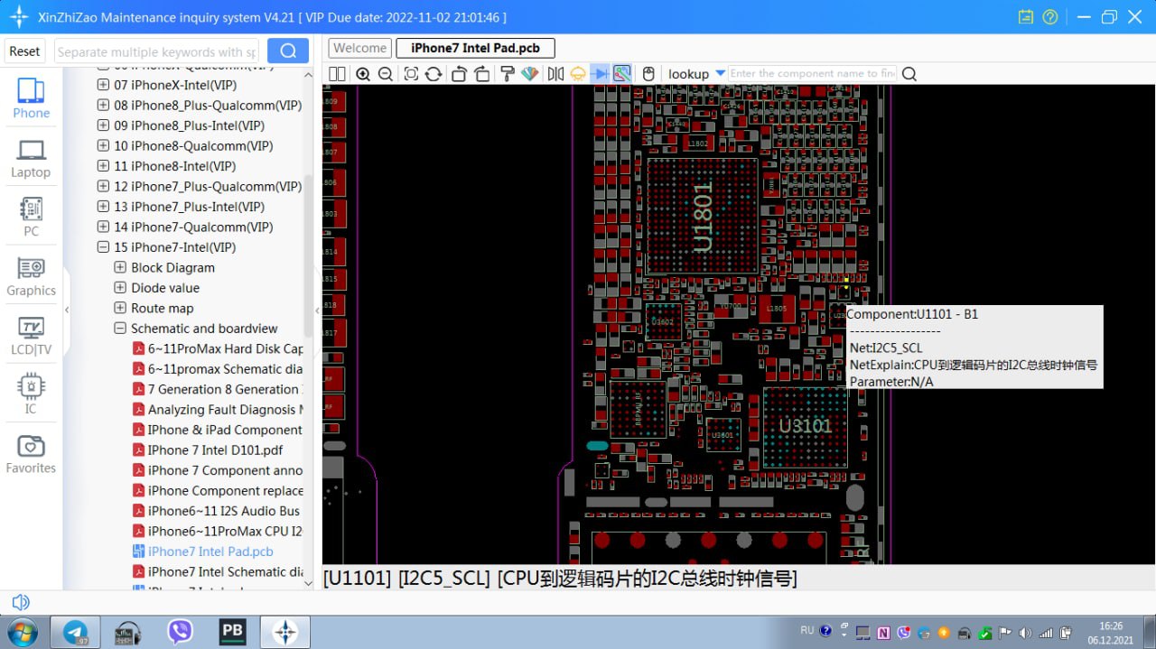Open the iPhone6~11ProMax CPU I2 PDF
Image resolution: width=1156 pixels, height=649 pixels.
click(218, 532)
